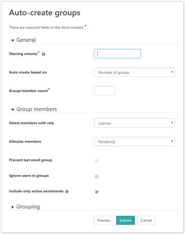185x234 pixels.
Task: Enable Ignore users in groups checkbox
Action: click(97, 176)
